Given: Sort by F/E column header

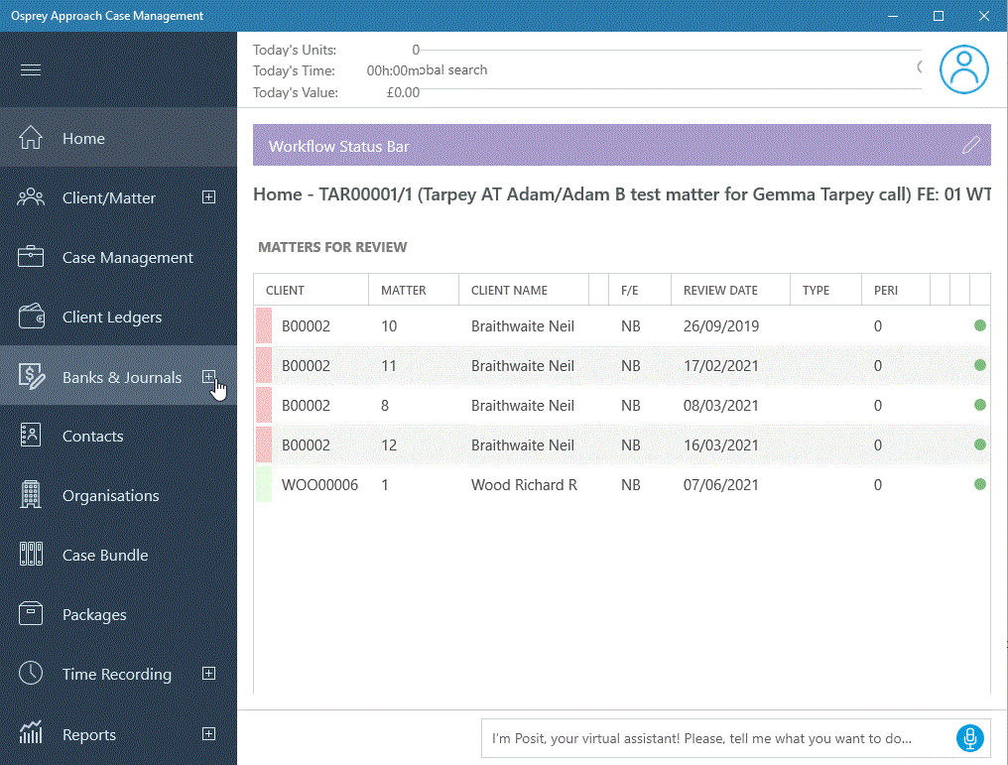Looking at the screenshot, I should pyautogui.click(x=640, y=290).
